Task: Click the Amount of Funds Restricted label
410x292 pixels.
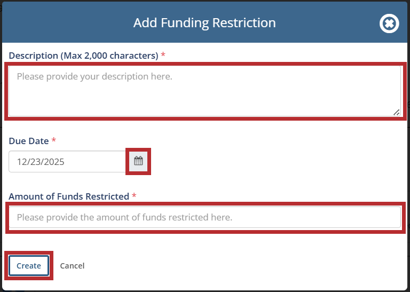Action: (69, 196)
